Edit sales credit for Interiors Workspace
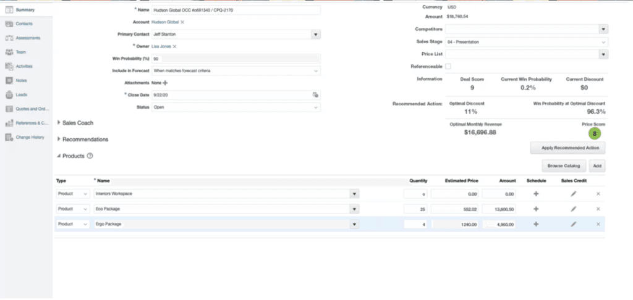633x300 pixels. point(574,194)
